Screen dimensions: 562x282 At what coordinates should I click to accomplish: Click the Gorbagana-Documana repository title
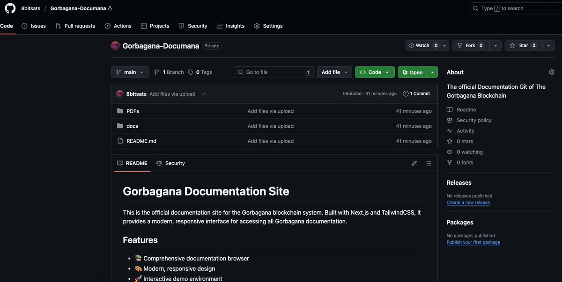tap(161, 46)
